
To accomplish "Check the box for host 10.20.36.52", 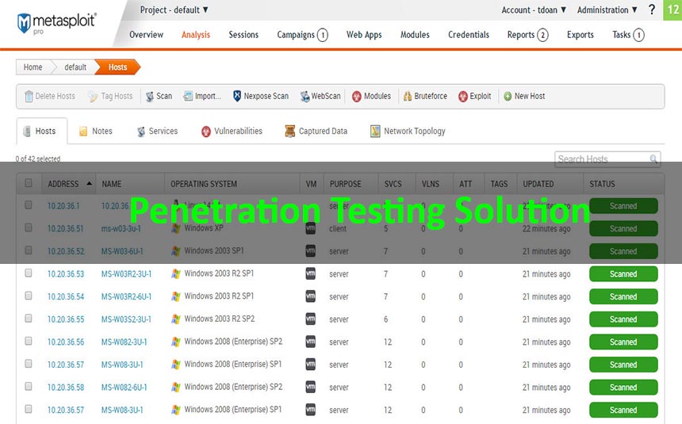I will 29,250.
